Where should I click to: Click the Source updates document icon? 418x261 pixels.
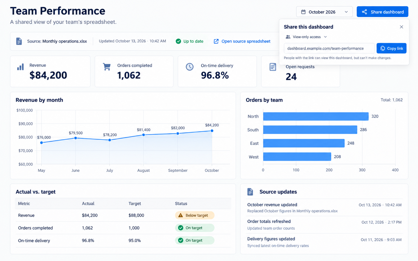point(250,192)
